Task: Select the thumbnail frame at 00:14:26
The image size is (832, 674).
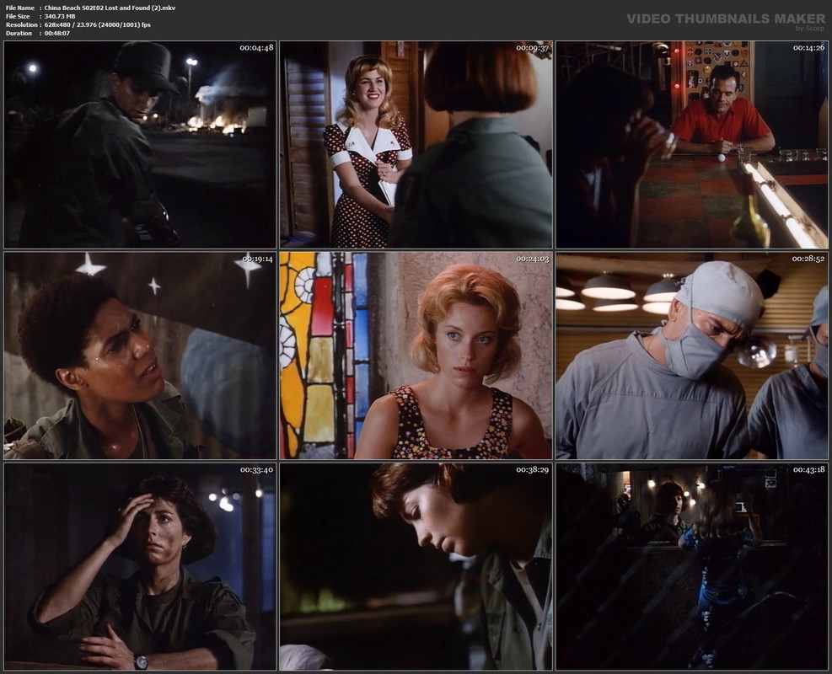Action: coord(692,145)
